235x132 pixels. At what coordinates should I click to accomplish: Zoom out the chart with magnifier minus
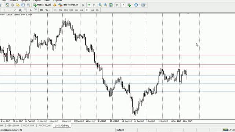coord(105,5)
